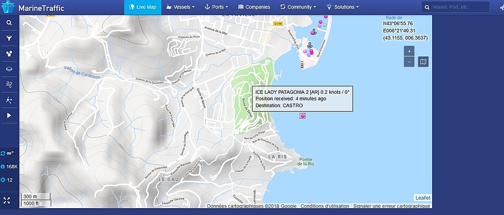This screenshot has width=504, height=215.
Task: Switch the map type with the map icon
Action: point(423,62)
